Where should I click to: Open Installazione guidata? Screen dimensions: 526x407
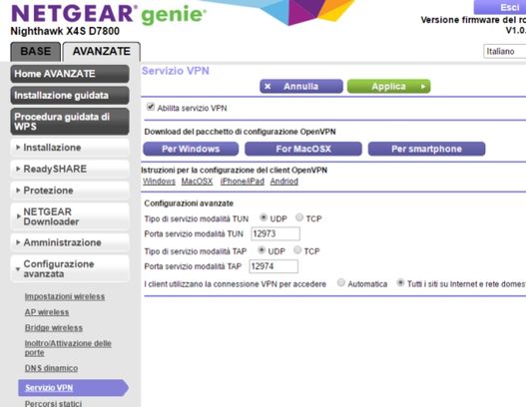[x=70, y=95]
